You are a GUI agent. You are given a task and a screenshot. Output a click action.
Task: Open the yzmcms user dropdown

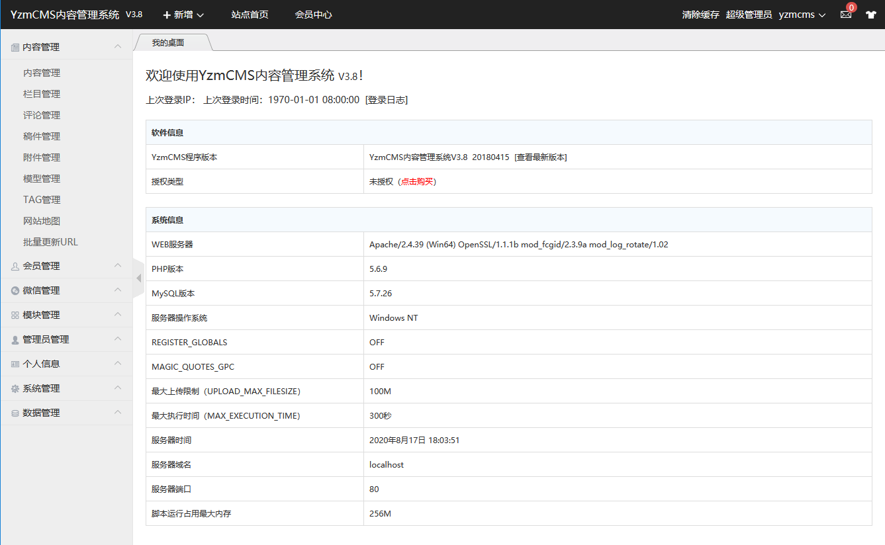[x=802, y=15]
